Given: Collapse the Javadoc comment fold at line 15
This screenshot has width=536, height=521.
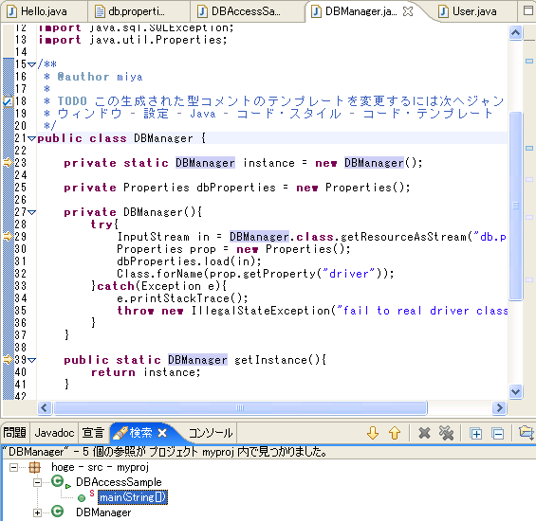Looking at the screenshot, I should click(x=32, y=64).
